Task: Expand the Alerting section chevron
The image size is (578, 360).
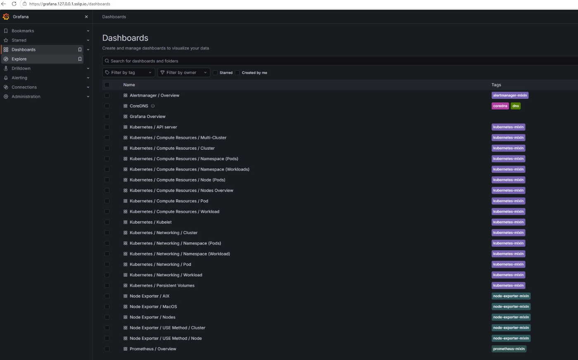Action: pos(88,78)
